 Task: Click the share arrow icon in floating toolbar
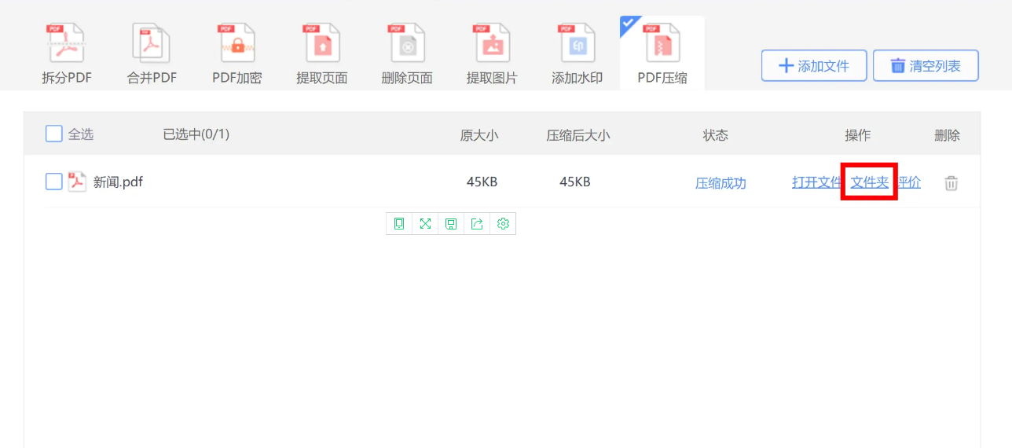click(477, 224)
